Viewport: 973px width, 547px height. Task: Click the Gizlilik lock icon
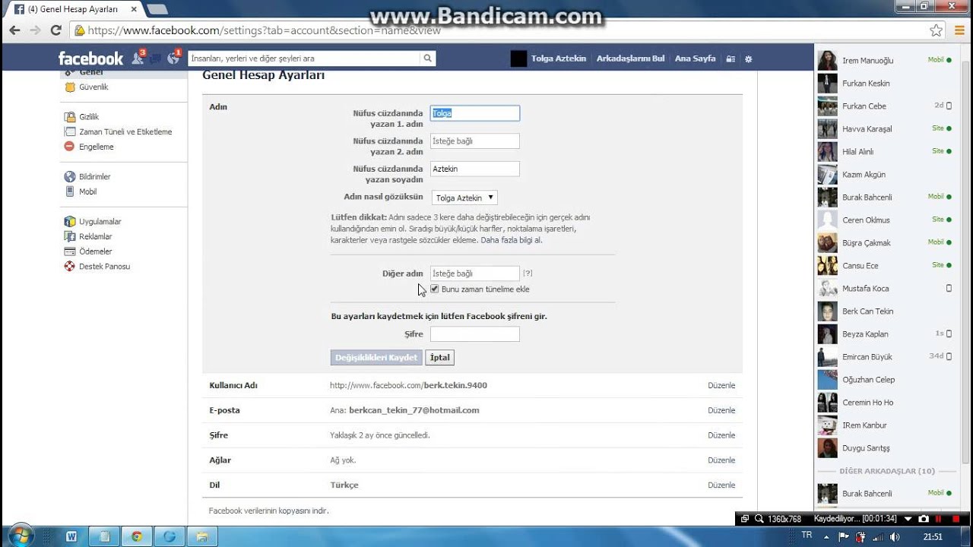70,117
